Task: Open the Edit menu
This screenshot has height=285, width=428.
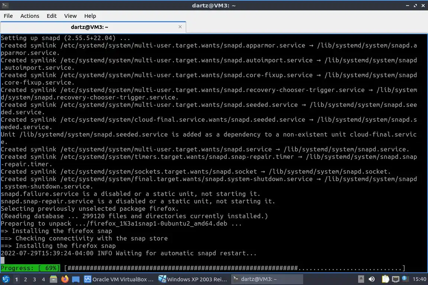Action: (52, 16)
